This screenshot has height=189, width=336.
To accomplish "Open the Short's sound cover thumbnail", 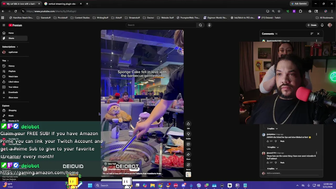I will (x=188, y=174).
